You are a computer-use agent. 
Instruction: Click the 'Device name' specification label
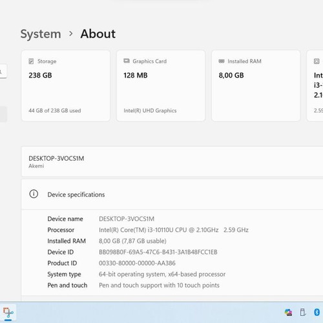(x=65, y=219)
